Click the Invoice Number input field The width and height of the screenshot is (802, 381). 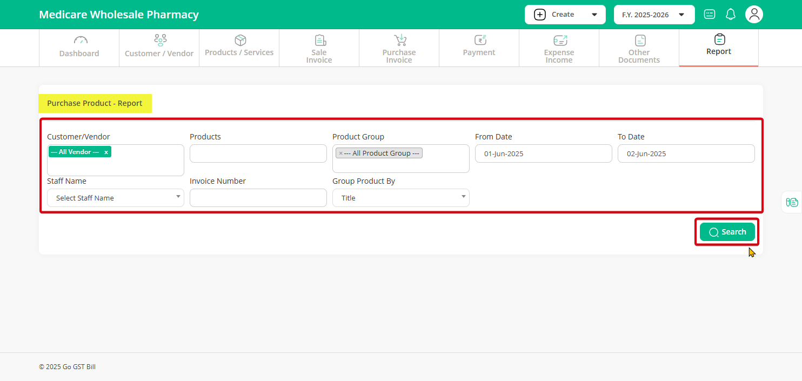pos(258,198)
